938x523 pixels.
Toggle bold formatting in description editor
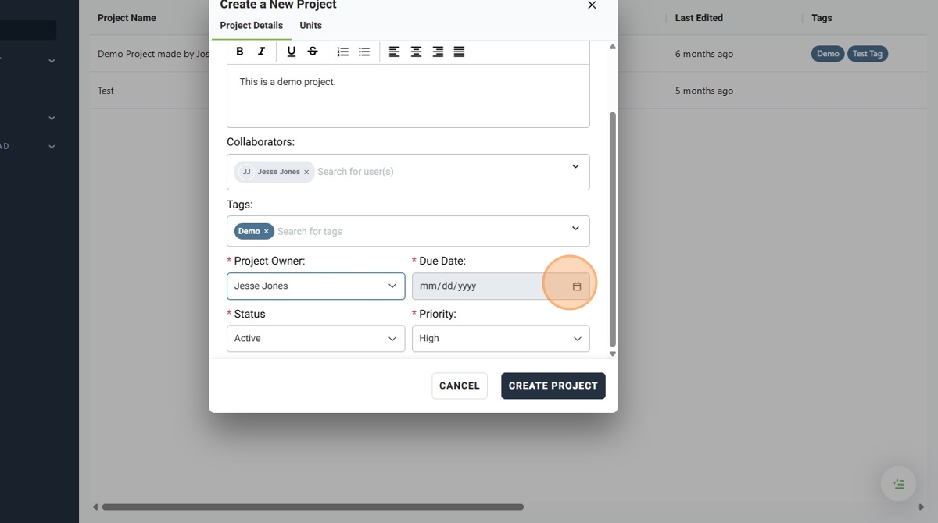240,52
